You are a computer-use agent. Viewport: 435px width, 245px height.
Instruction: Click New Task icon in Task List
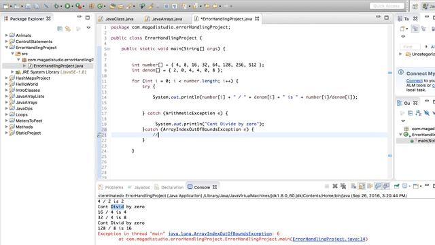pos(402,29)
